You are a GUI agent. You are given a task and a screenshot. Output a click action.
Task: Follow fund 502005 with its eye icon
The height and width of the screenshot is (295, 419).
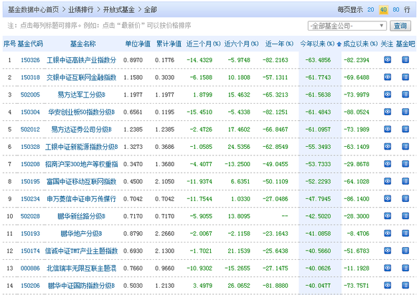coord(388,94)
